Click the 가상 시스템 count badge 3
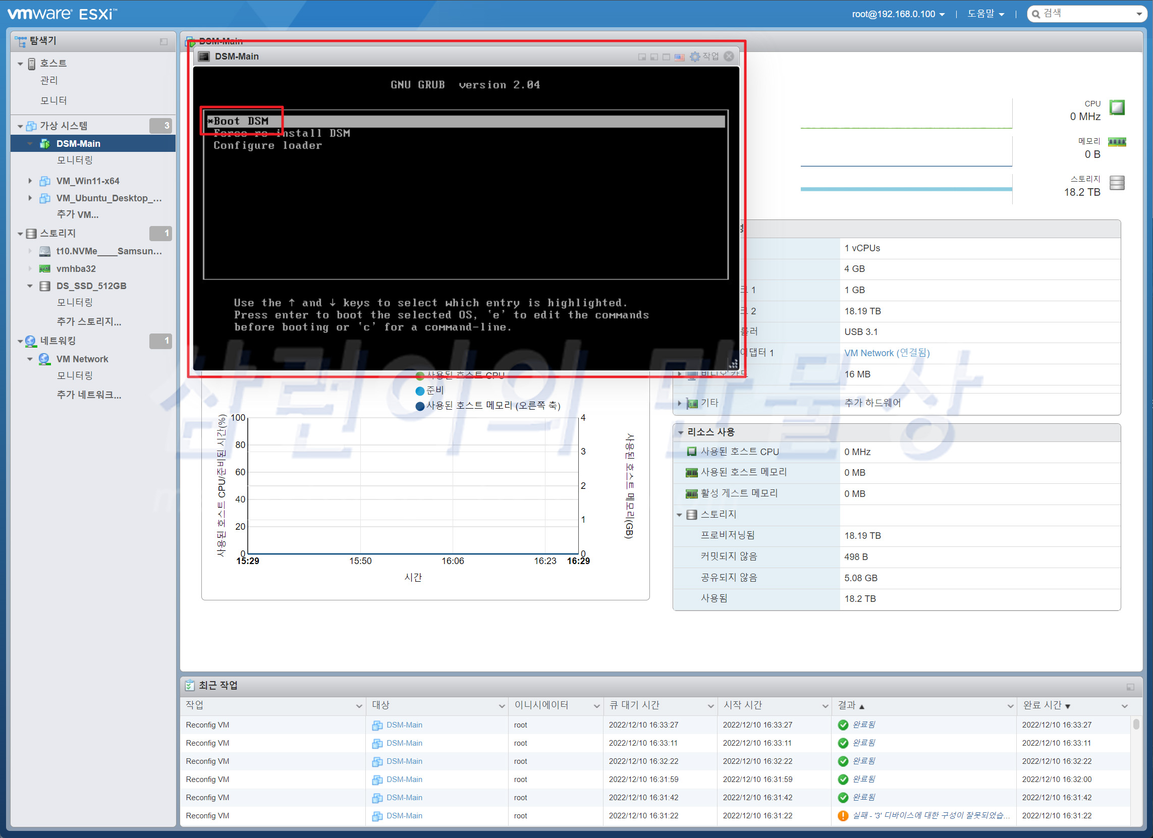 160,126
